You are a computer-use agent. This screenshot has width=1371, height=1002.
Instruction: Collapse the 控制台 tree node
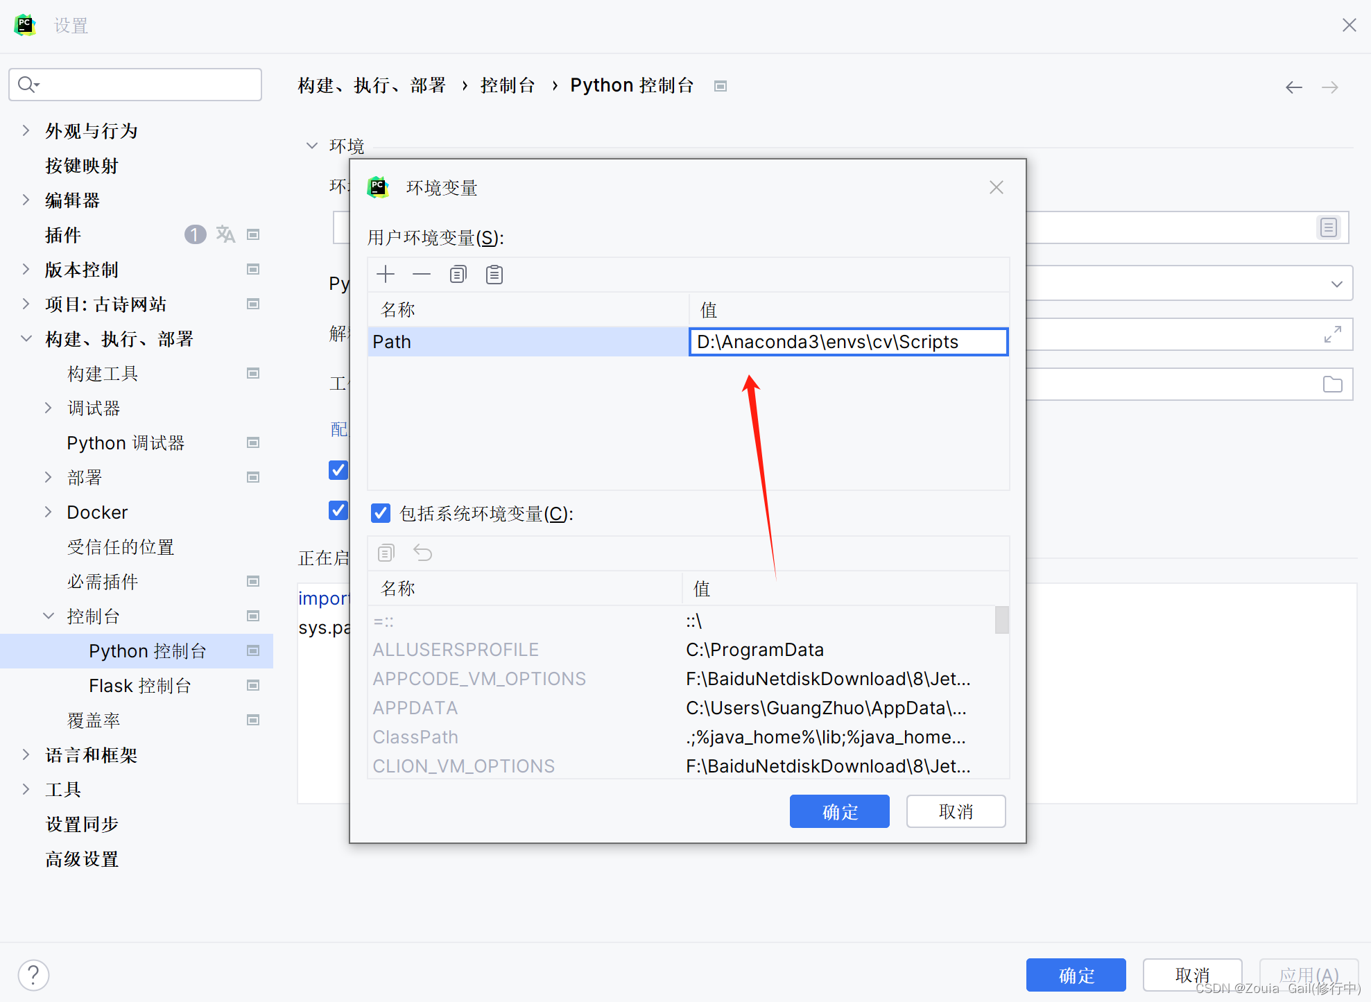click(49, 616)
